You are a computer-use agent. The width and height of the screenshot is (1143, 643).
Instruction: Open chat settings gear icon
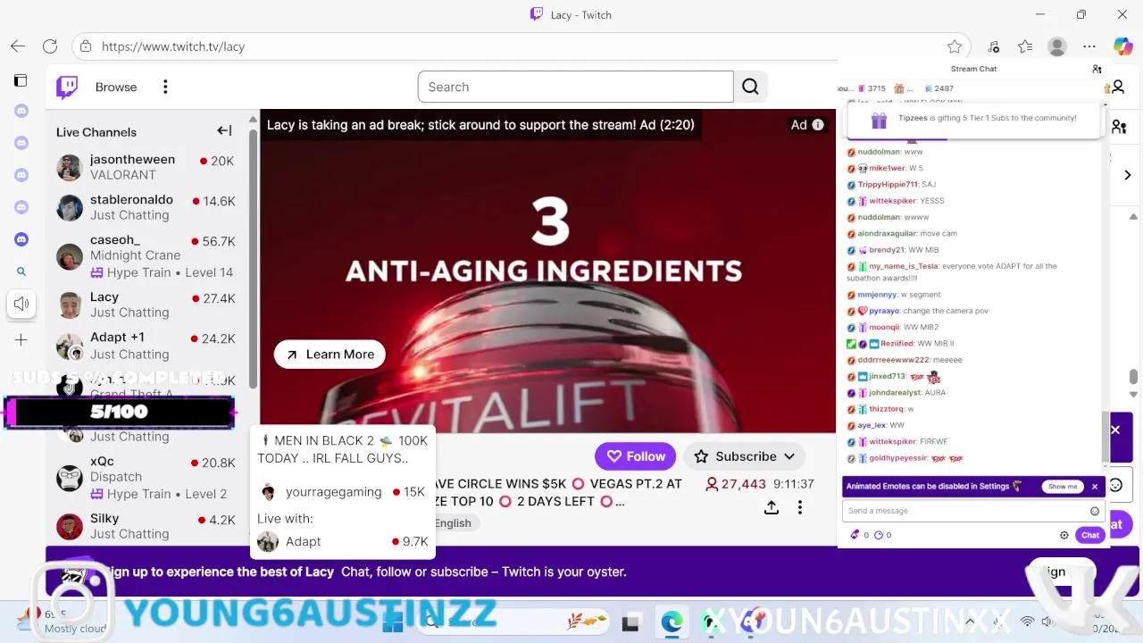(1064, 535)
